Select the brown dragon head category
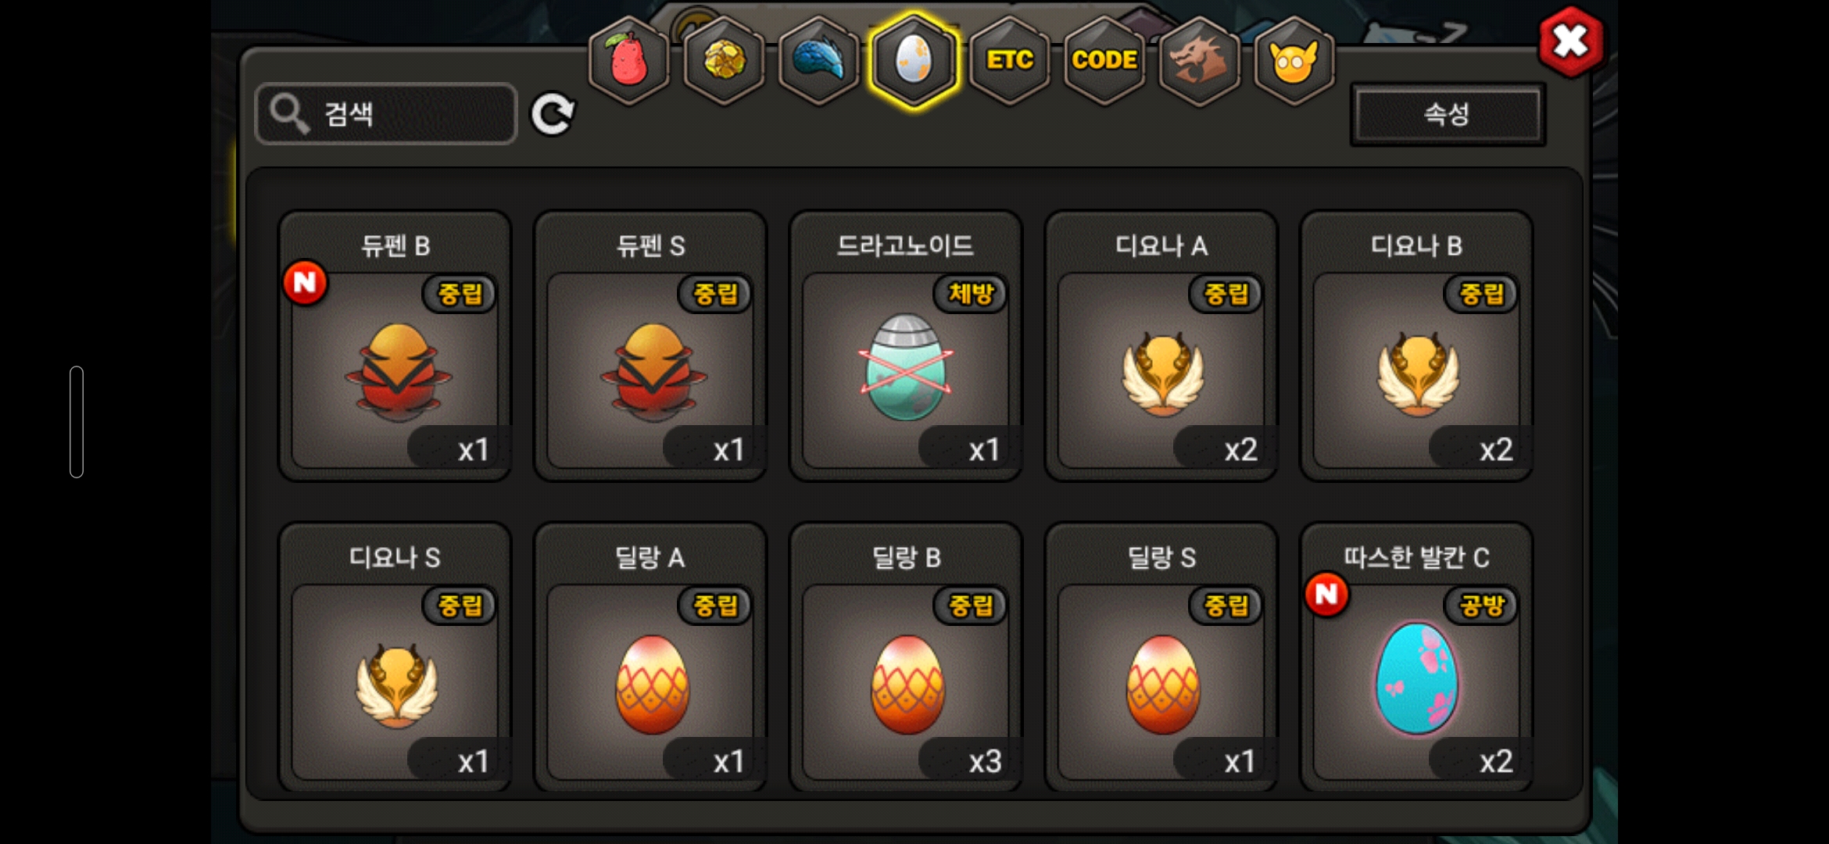The image size is (1829, 844). click(x=1199, y=60)
